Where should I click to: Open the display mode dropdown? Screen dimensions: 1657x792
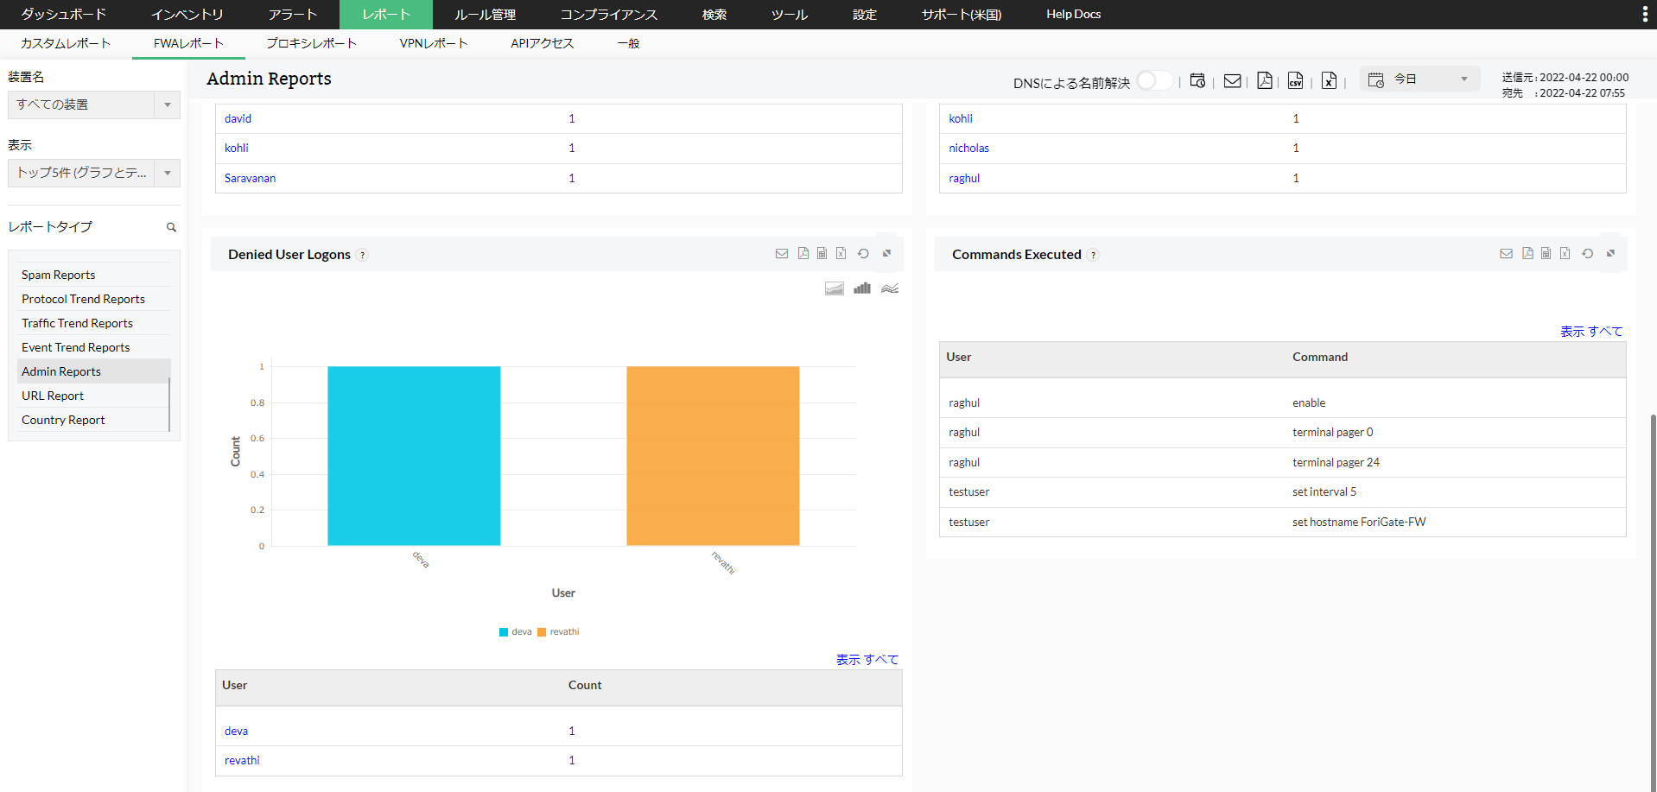point(94,173)
